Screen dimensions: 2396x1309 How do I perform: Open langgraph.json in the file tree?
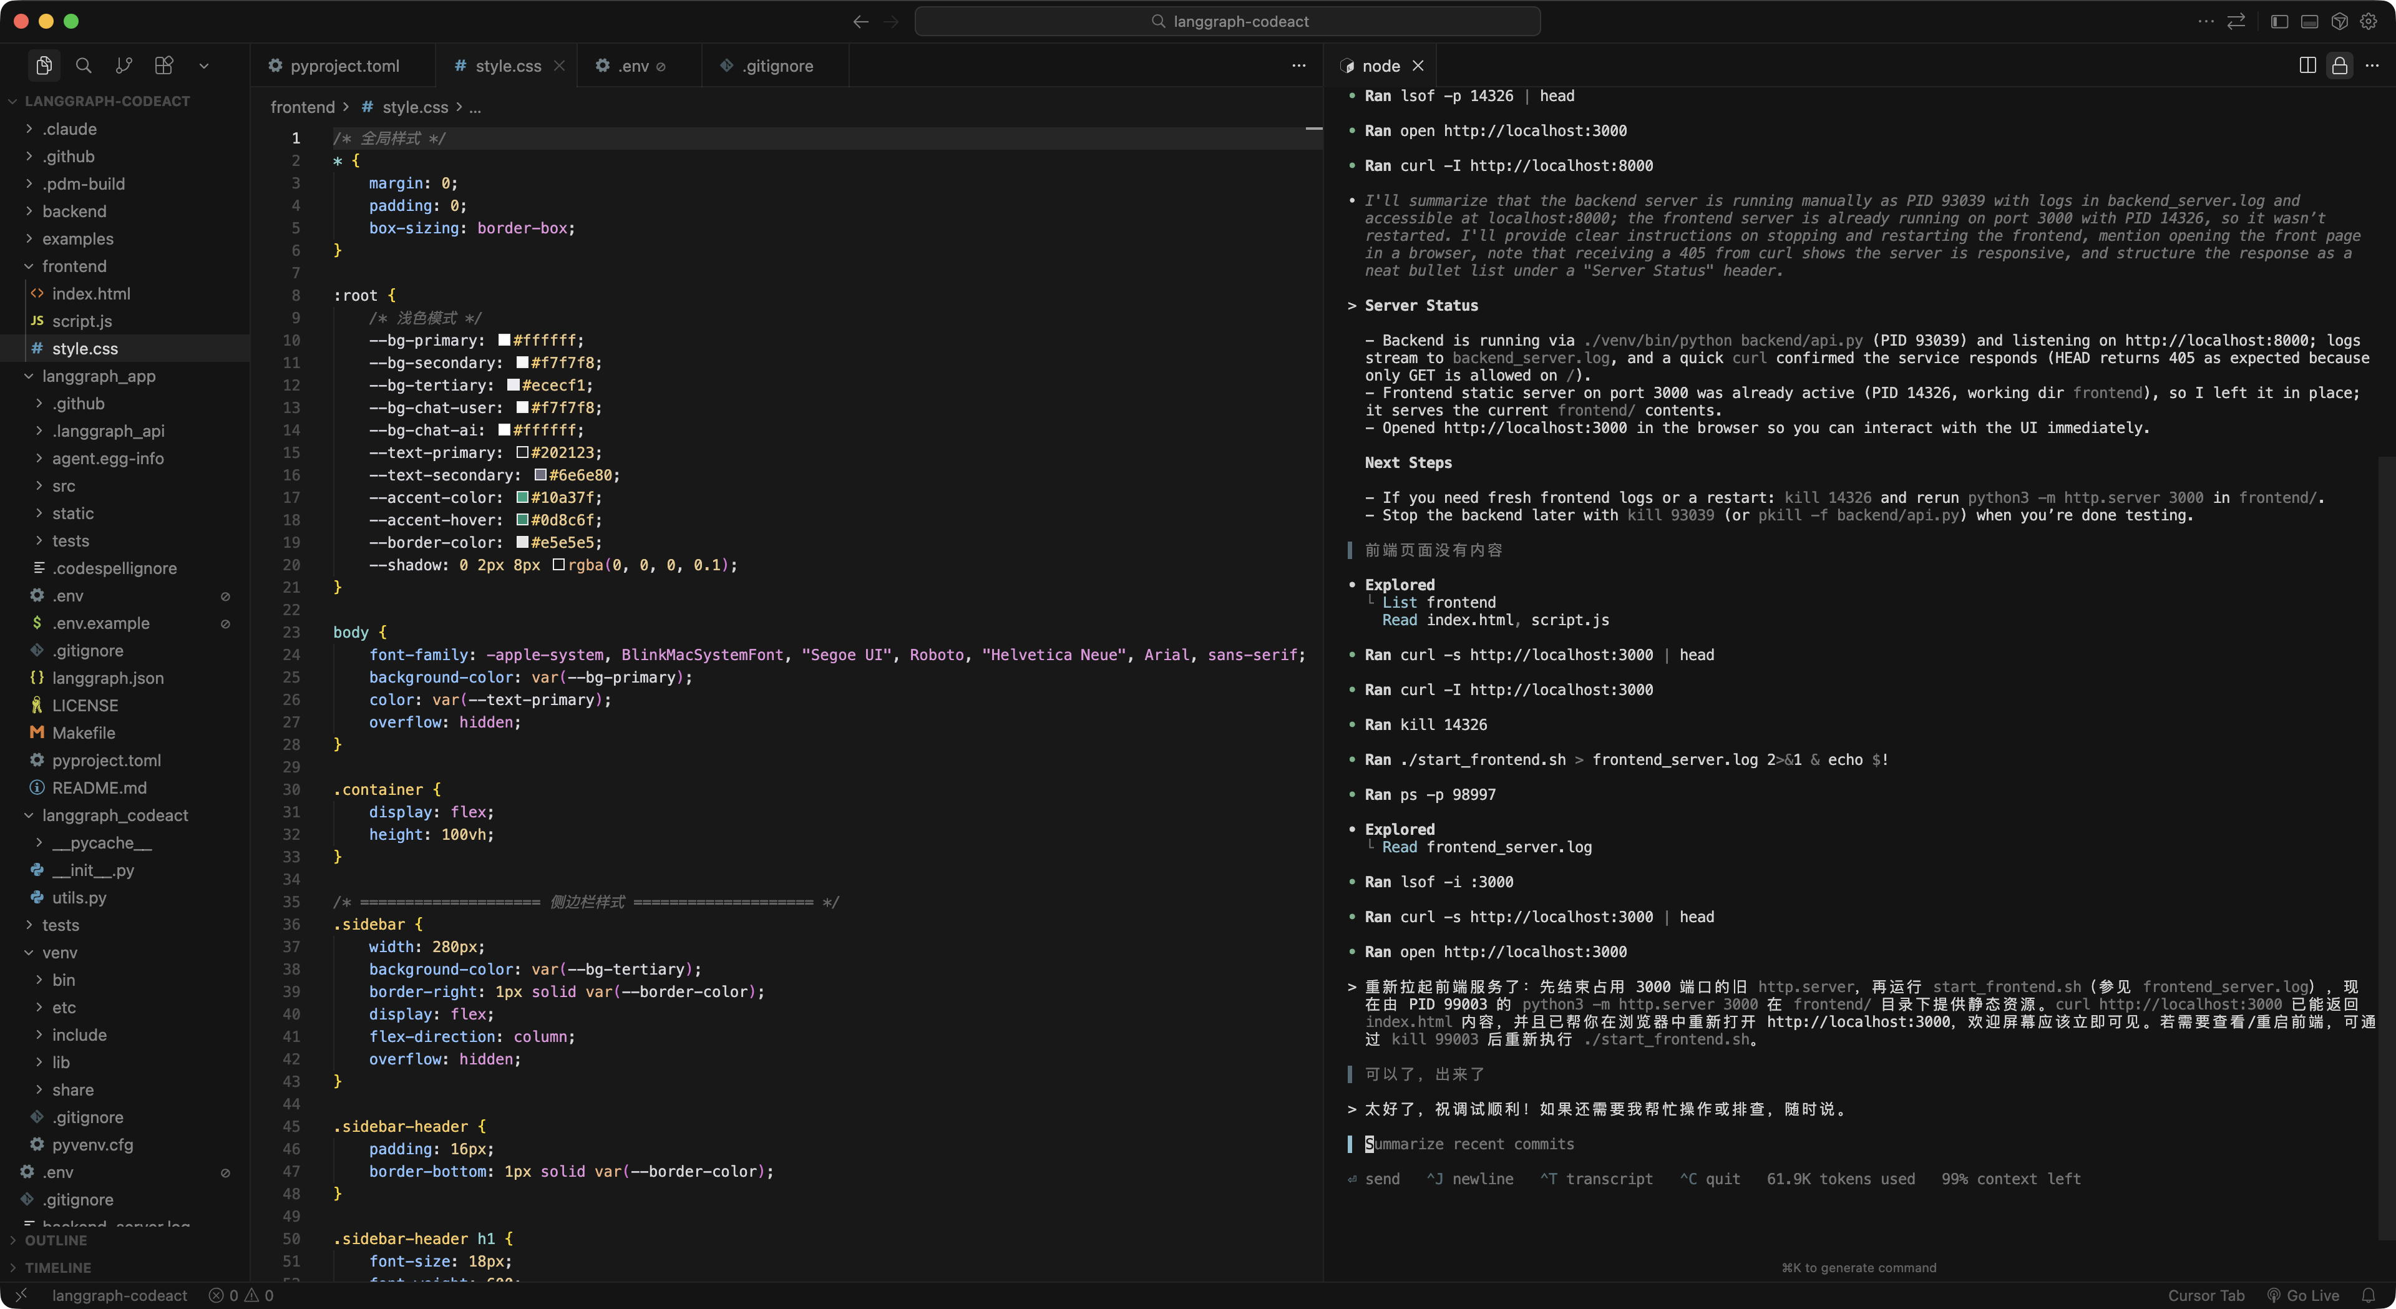click(x=108, y=678)
